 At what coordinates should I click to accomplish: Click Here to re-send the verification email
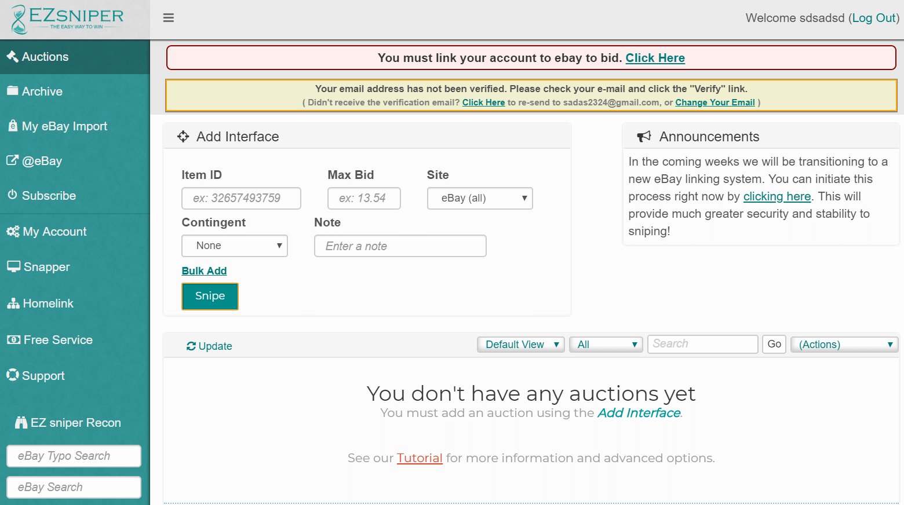[x=483, y=103]
